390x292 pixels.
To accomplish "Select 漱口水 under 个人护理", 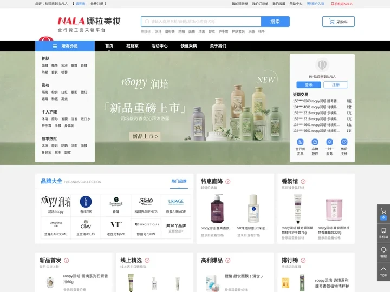I will [86, 119].
